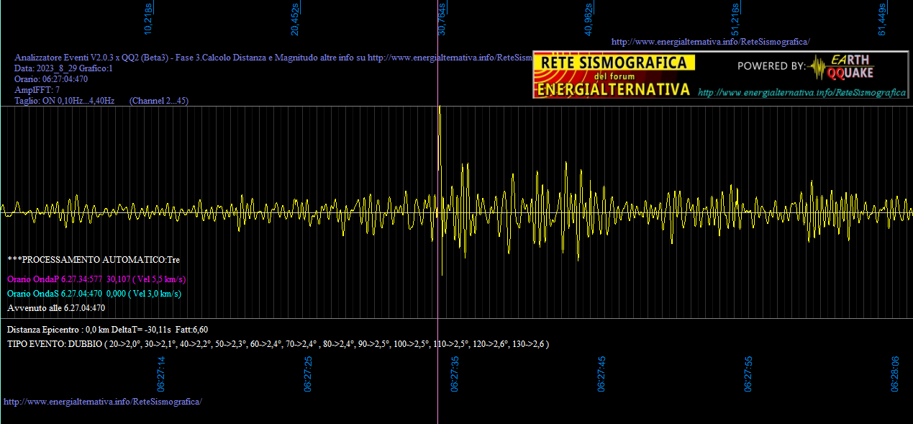The image size is (913, 424).
Task: Click the 61,449s time axis label
Action: click(x=882, y=19)
